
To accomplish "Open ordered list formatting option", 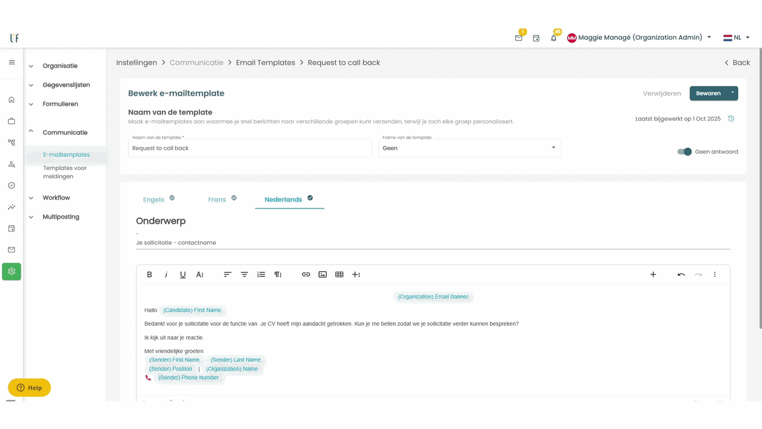I will [x=261, y=275].
